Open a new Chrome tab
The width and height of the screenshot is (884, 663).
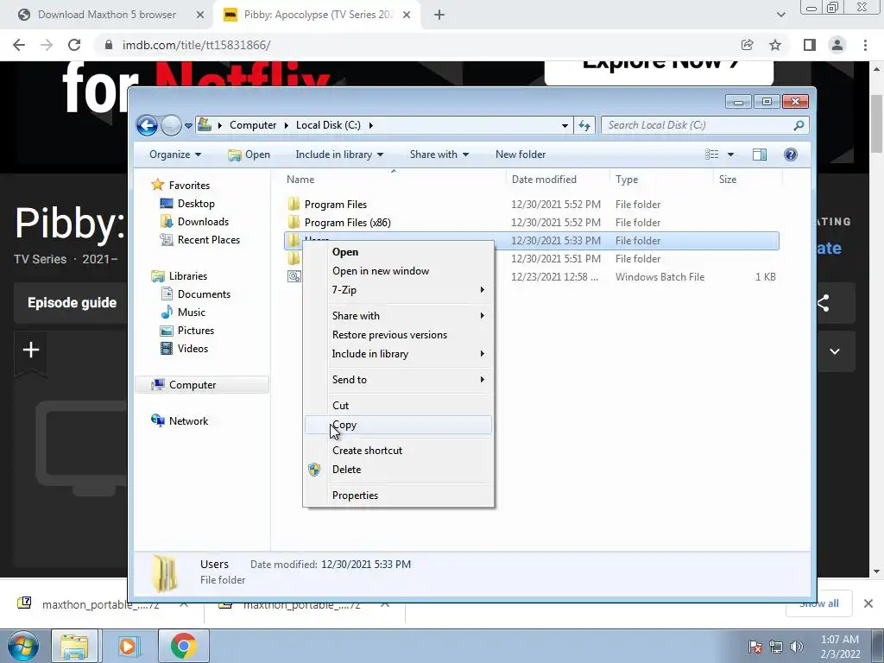439,15
